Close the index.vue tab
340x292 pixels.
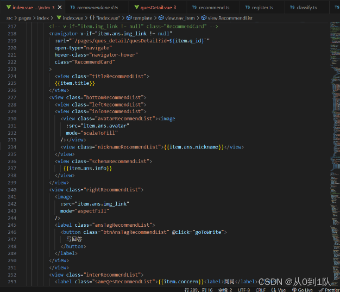tap(60, 8)
